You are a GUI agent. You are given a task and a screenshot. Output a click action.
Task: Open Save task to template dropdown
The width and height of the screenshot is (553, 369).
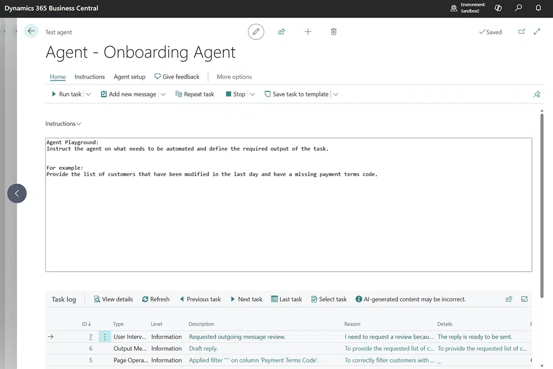point(336,94)
